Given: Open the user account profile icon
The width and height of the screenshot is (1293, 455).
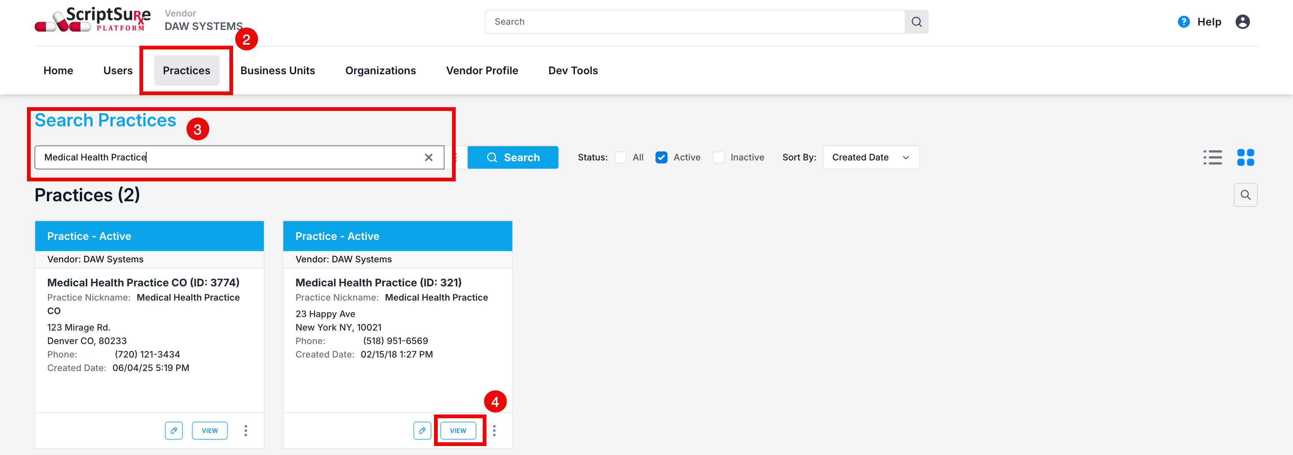Looking at the screenshot, I should (1242, 22).
